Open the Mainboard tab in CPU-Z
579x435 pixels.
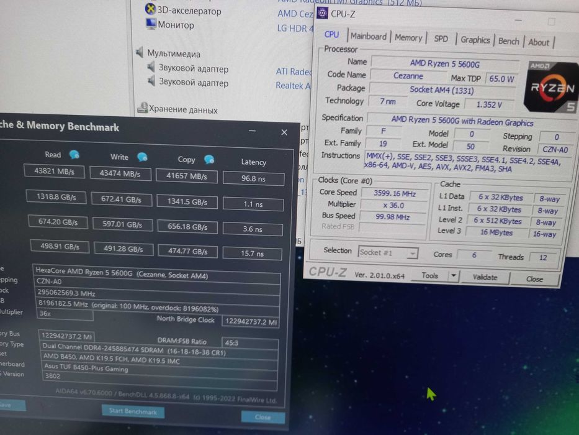pyautogui.click(x=368, y=36)
